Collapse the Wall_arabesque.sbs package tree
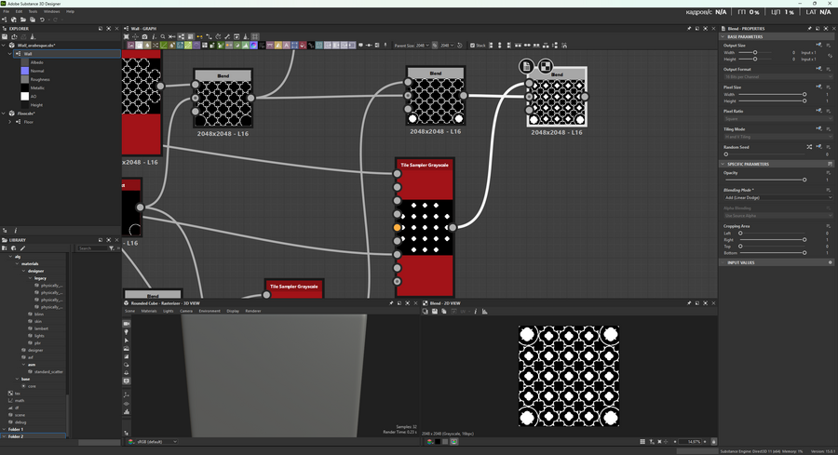 (x=5, y=45)
